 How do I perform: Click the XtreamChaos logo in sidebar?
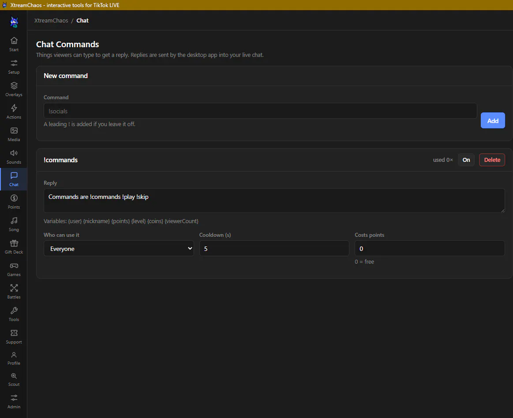(x=14, y=22)
